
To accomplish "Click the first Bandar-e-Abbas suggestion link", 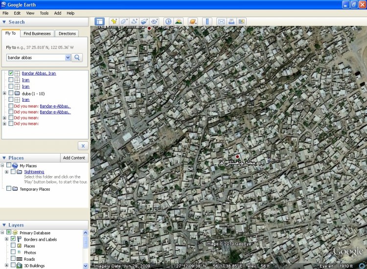I will tap(55, 106).
